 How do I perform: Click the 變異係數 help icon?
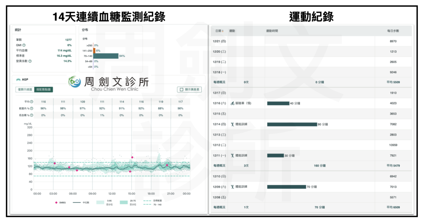pos(30,61)
